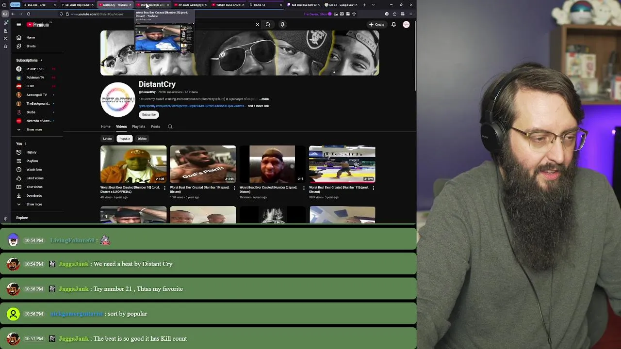Expand Show more under Subscriptions
Image resolution: width=621 pixels, height=349 pixels.
pyautogui.click(x=34, y=129)
